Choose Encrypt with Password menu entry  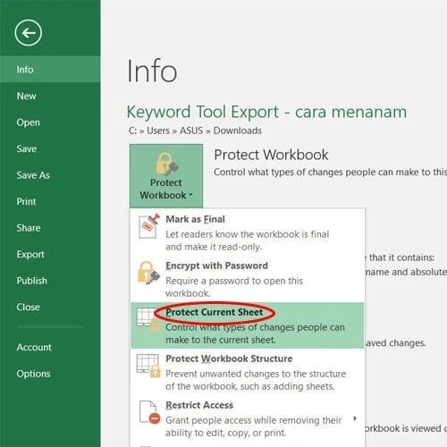point(248,279)
